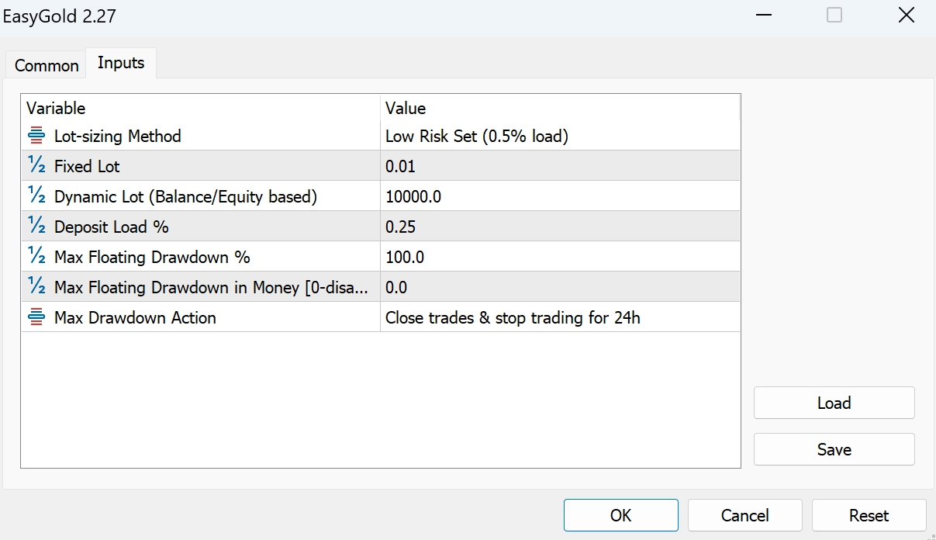Screen dimensions: 936x540
Task: Click the ½ icon next to Fixed Lot
Action: pyautogui.click(x=36, y=166)
